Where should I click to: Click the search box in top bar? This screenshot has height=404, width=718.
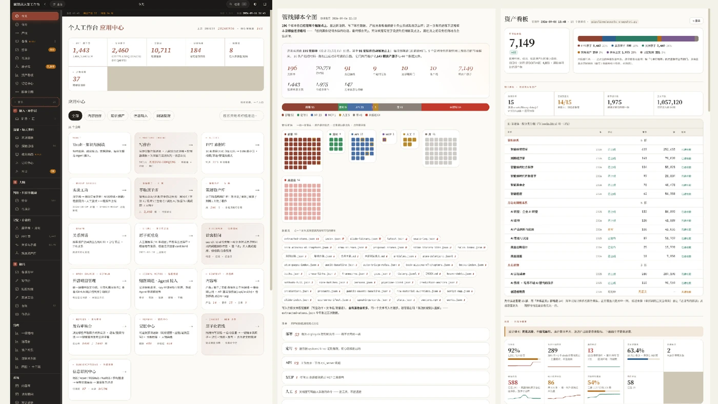coord(238,4)
